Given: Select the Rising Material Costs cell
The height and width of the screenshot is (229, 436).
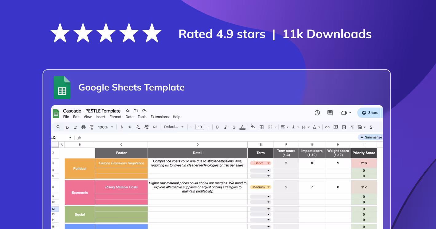Looking at the screenshot, I should coord(121,187).
